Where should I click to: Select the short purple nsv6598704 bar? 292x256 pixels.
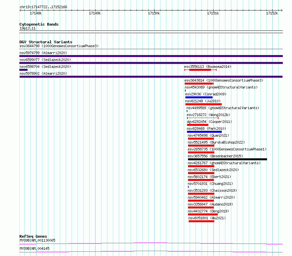point(24,70)
